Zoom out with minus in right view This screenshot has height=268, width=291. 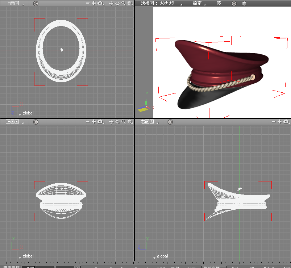[274, 122]
